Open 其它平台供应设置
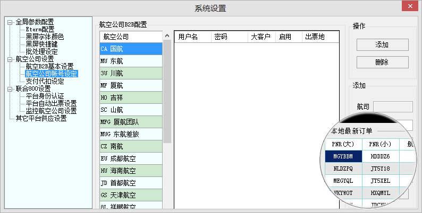The image size is (422, 213). [41, 118]
